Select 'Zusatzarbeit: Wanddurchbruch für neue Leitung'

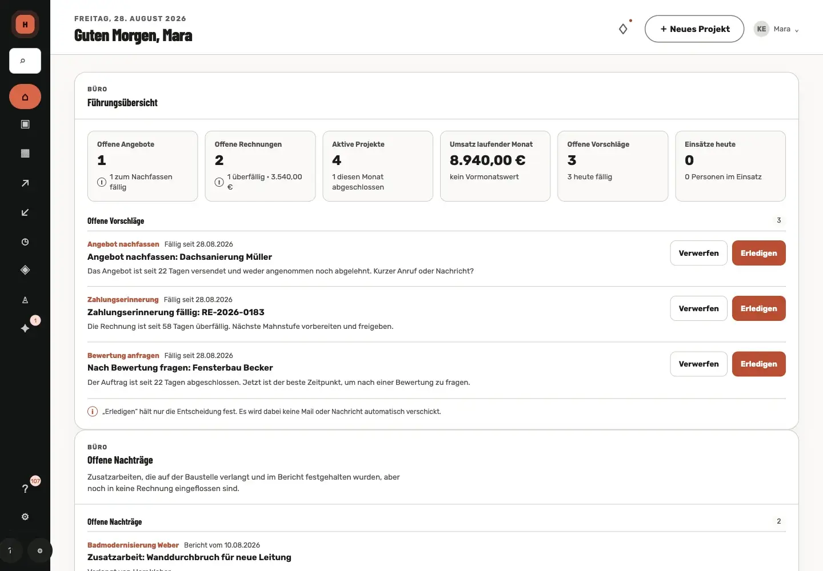189,557
